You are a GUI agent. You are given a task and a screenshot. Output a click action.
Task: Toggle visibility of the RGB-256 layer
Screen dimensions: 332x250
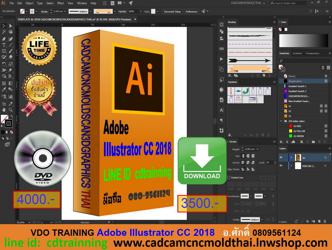click(x=281, y=165)
